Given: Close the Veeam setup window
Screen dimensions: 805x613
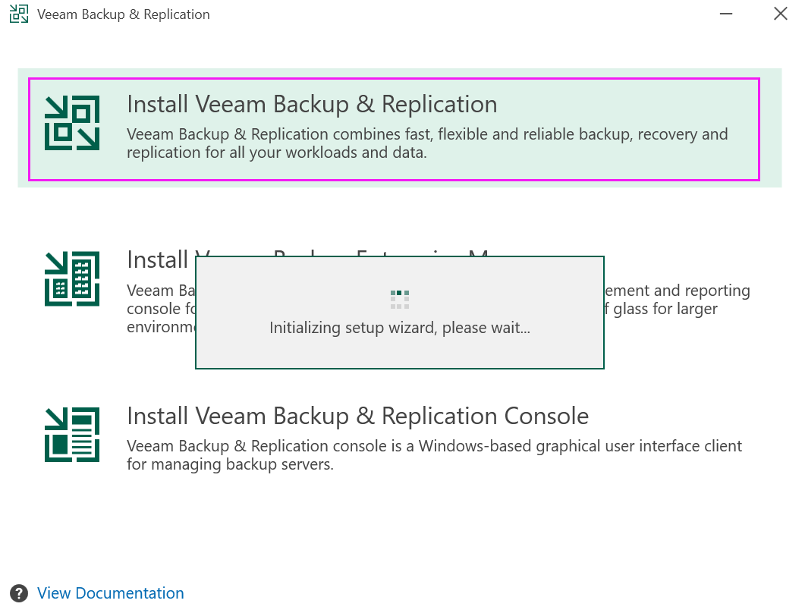Looking at the screenshot, I should click(x=780, y=14).
